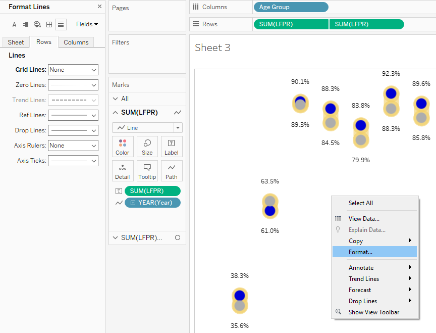
Task: Expand the All marks section
Action: (x=116, y=99)
